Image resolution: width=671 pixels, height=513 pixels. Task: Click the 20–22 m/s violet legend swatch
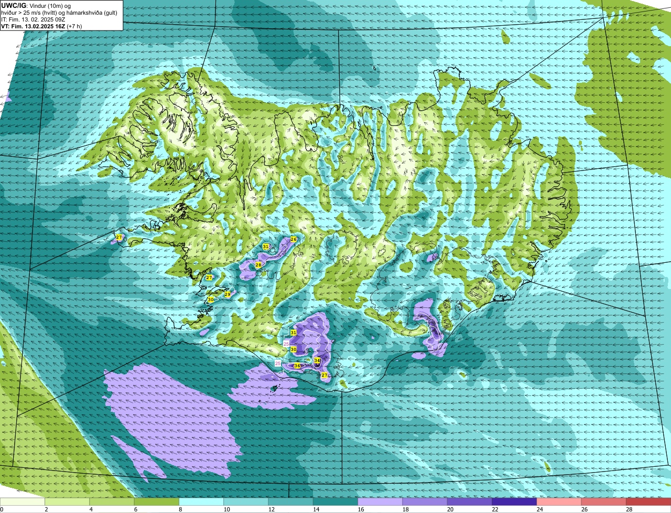coord(470,501)
